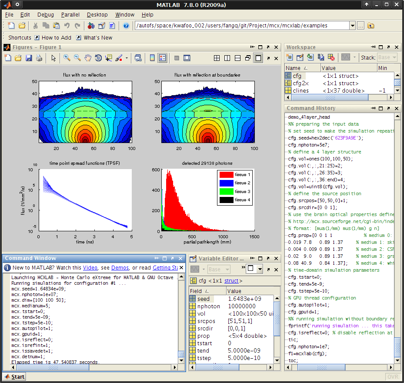
Task: Select the Zoom In tool on Figure 1
Action: 66,57
